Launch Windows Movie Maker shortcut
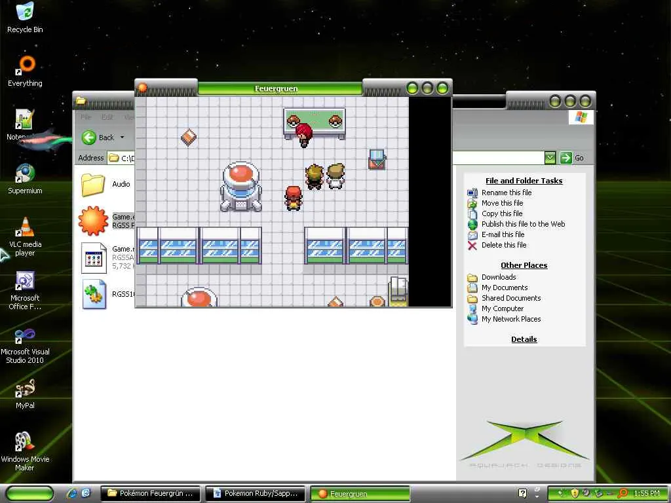 pos(25,451)
